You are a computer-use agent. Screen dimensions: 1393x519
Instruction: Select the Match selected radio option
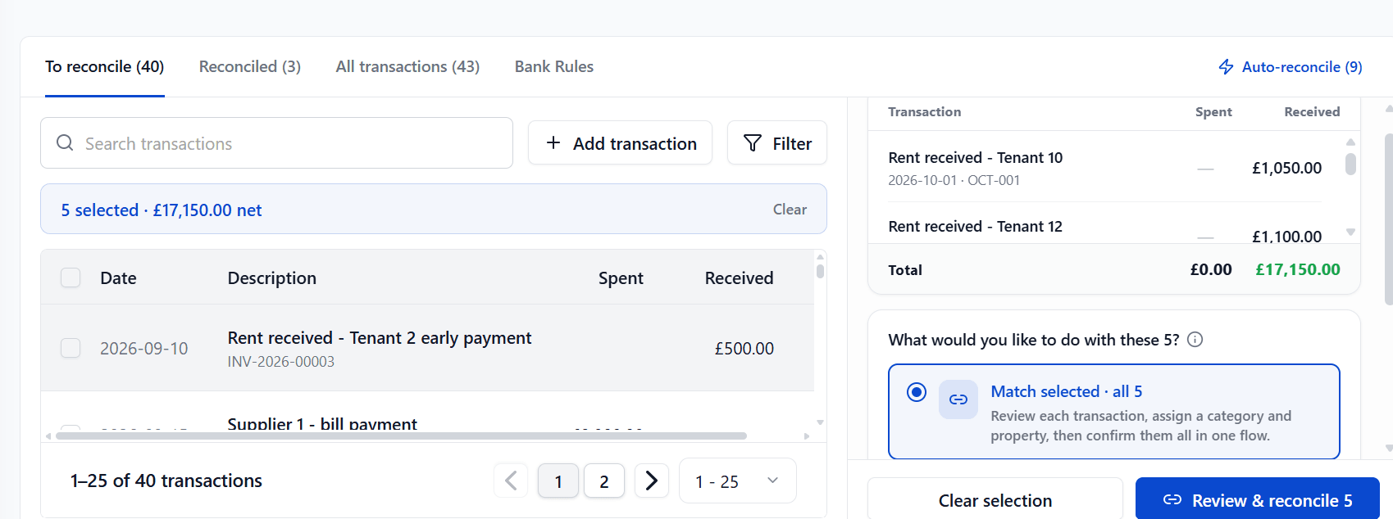point(917,392)
